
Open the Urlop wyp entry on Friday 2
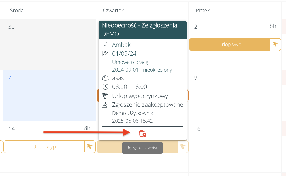coord(230,45)
